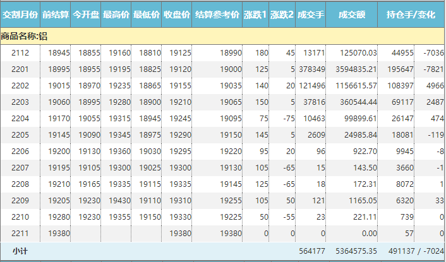The width and height of the screenshot is (446, 262).
Task: Click subtotal turnover value 5364575.35
Action: (356, 251)
